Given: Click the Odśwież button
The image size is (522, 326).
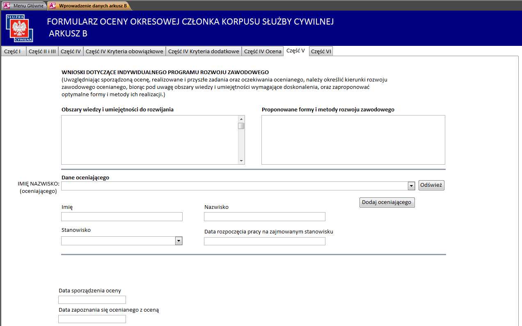Looking at the screenshot, I should coord(431,185).
